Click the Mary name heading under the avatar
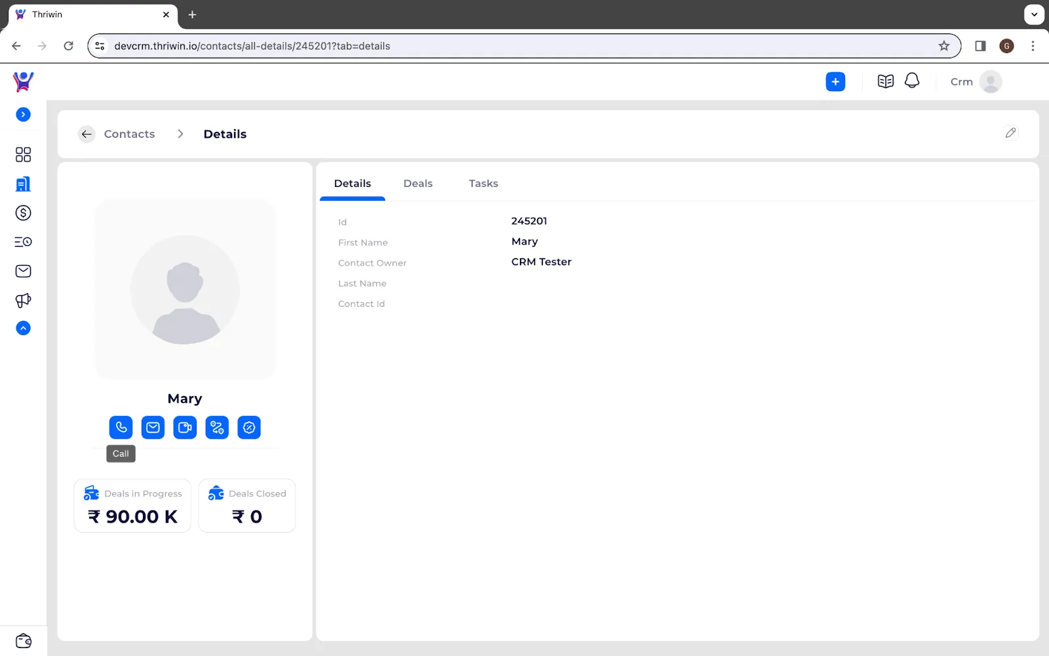 (185, 399)
